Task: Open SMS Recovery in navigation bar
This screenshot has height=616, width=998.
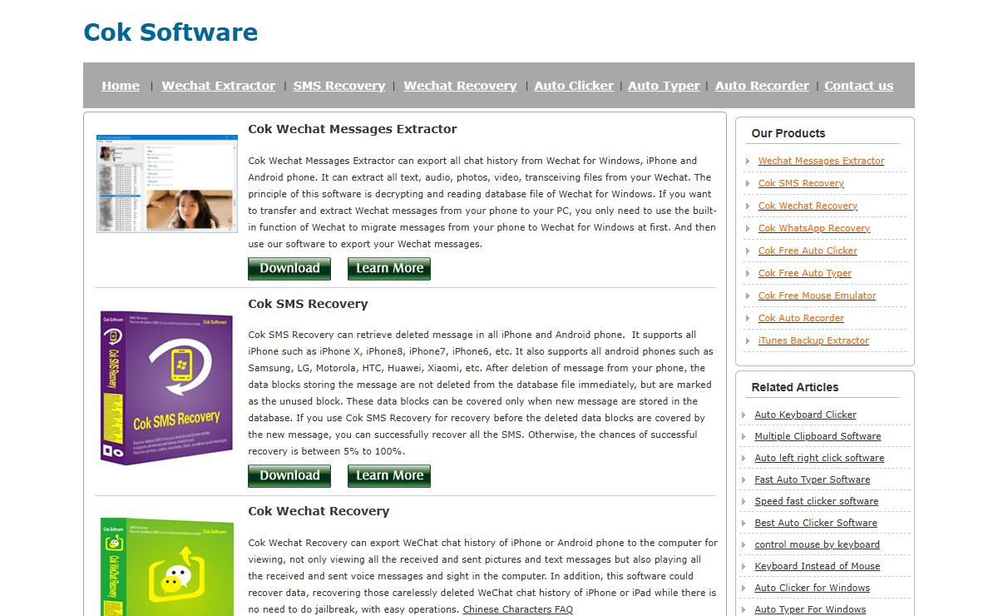Action: 339,86
